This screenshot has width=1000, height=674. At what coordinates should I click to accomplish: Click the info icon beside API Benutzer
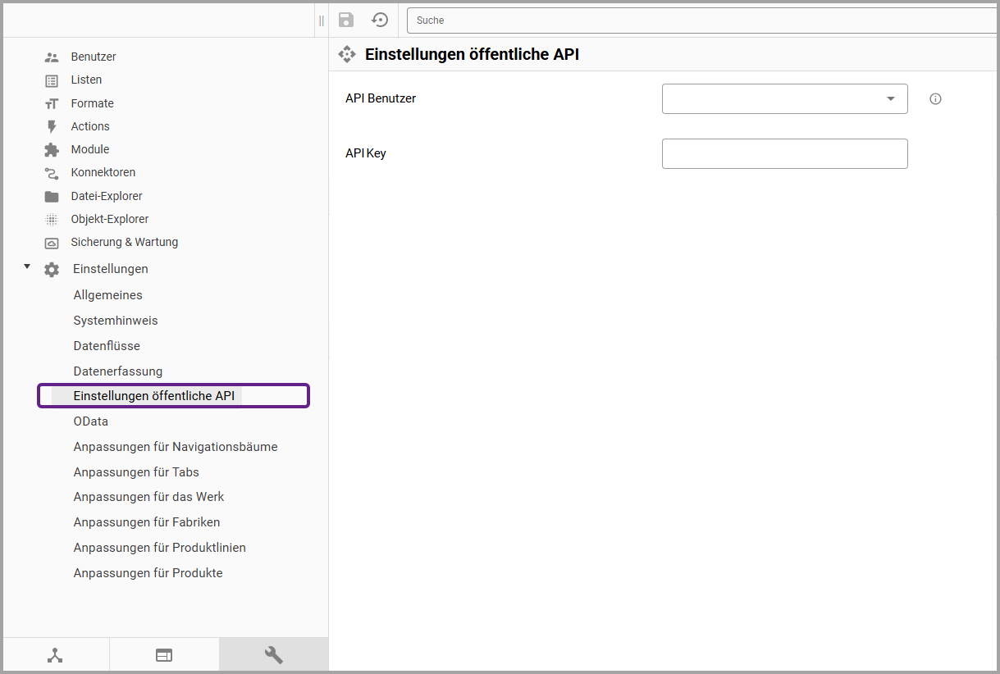(935, 99)
